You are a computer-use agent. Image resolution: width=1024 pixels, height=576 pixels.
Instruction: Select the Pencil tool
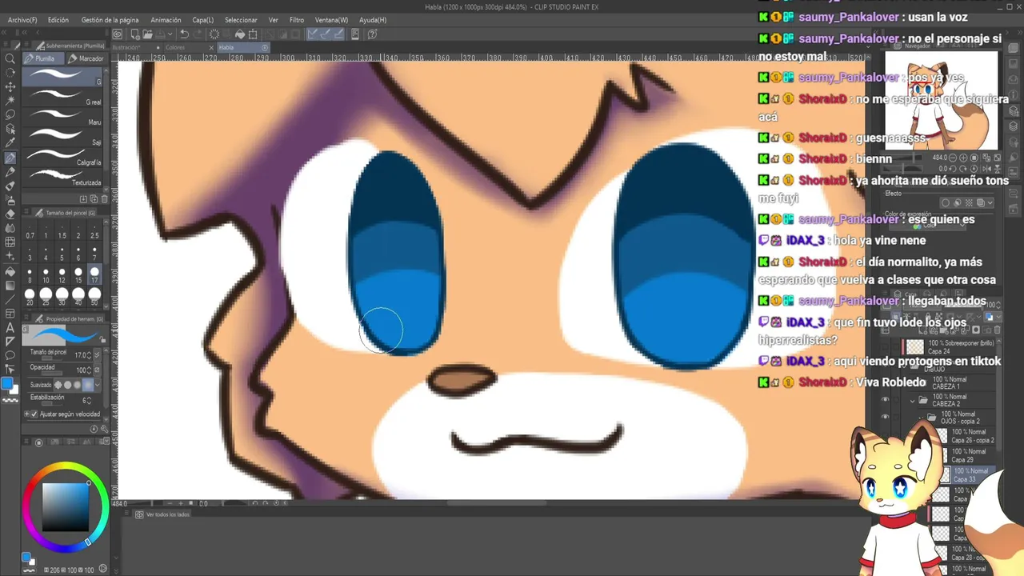tap(10, 172)
